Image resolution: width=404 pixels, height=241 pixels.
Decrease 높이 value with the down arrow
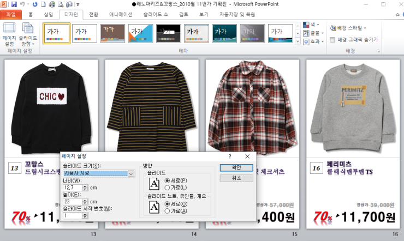[85, 203]
